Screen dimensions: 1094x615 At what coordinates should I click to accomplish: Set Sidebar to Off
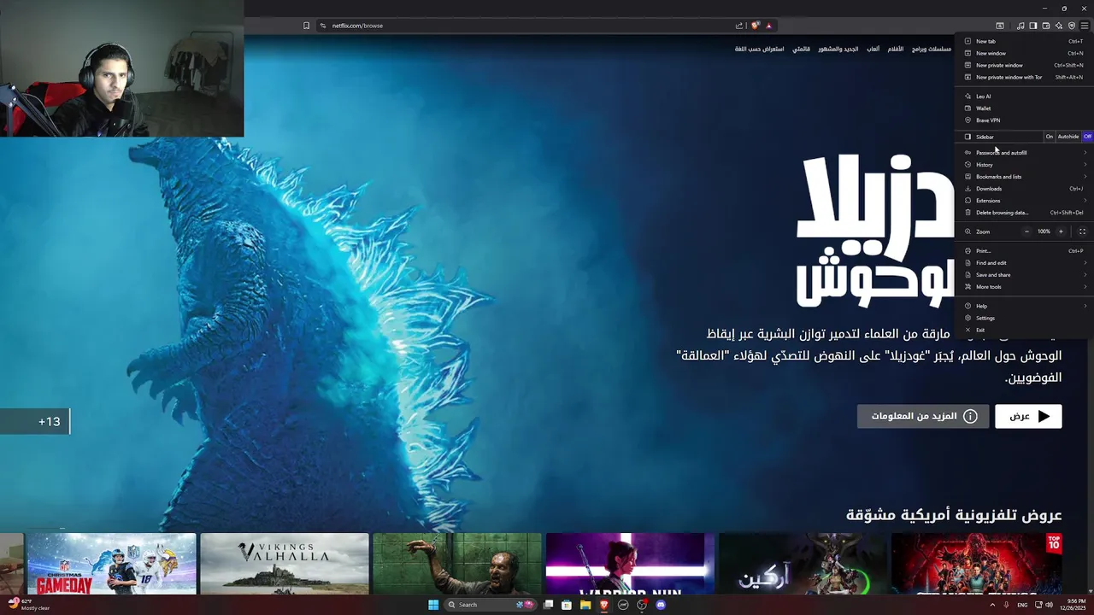point(1087,137)
